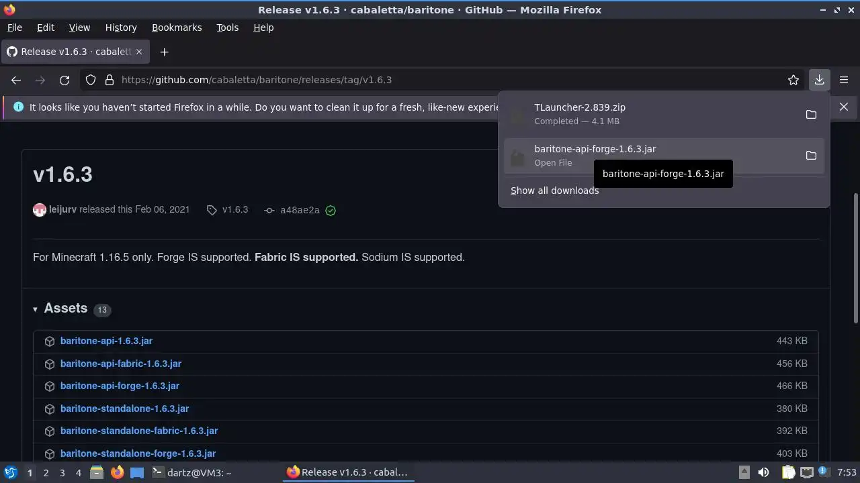Open the View menu

coord(79,28)
